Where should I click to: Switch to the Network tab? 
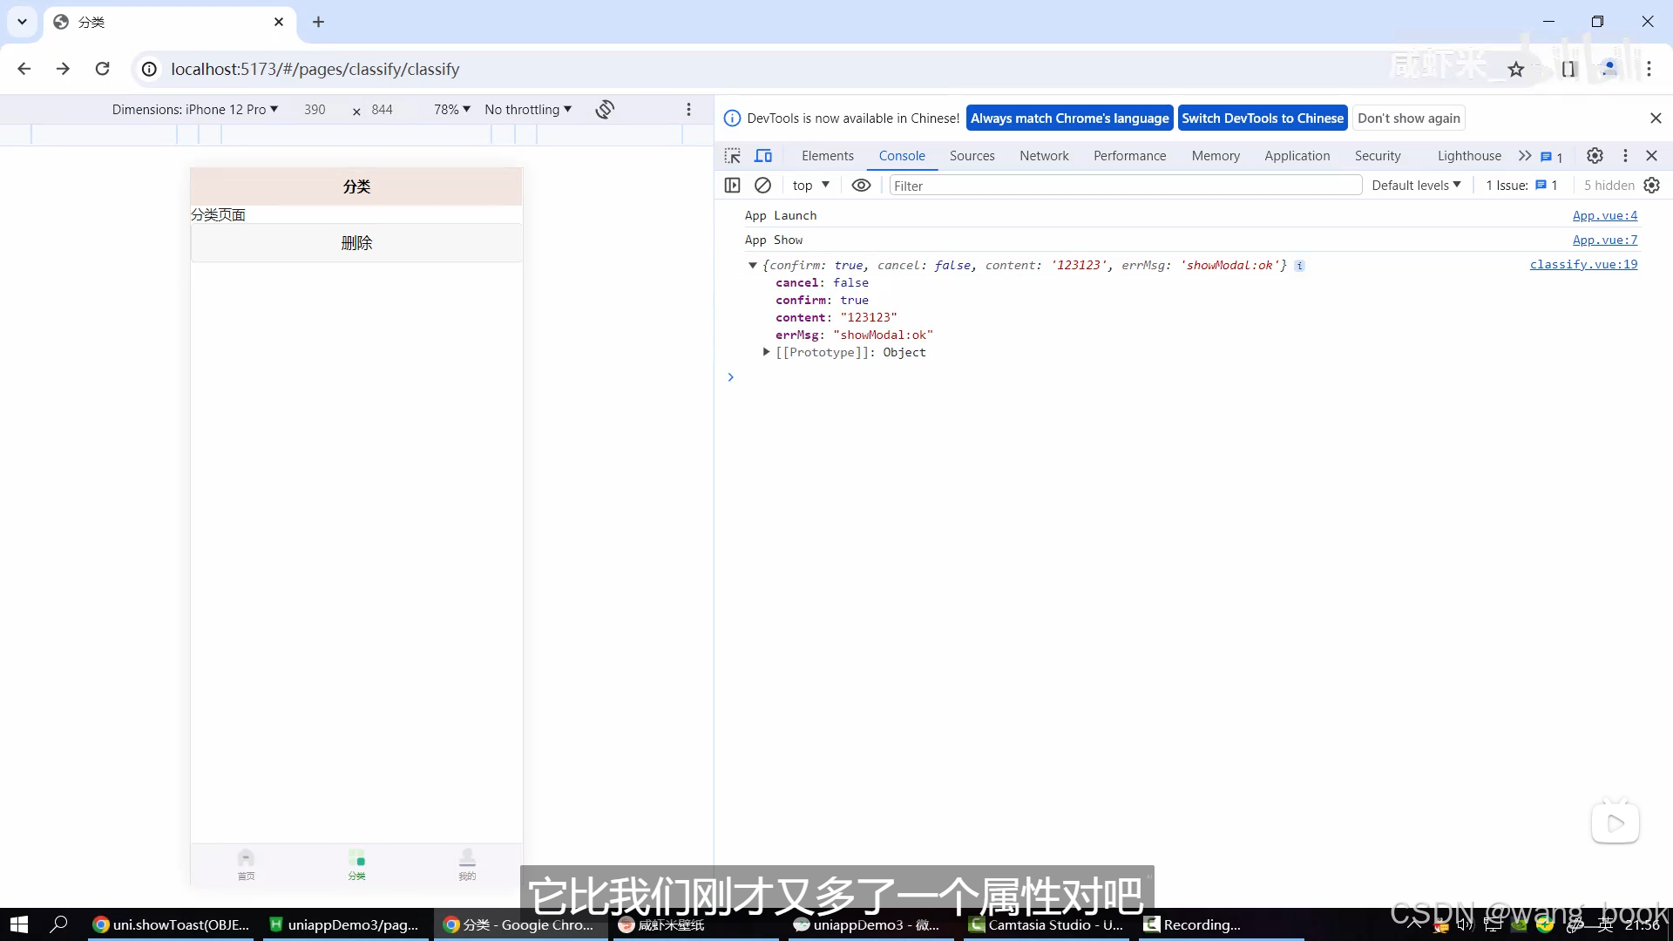1044,155
